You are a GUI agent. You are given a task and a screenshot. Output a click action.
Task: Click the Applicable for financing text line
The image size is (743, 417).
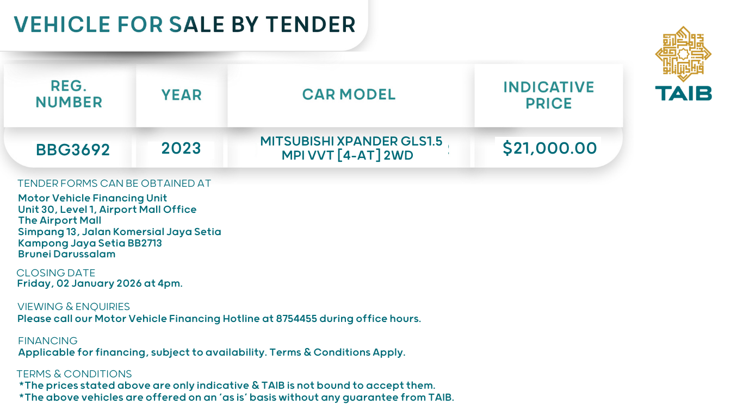pyautogui.click(x=212, y=352)
